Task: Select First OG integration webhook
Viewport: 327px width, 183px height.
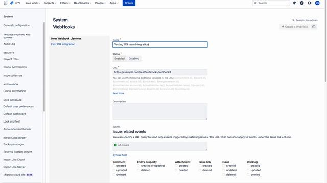Action: pos(63,44)
